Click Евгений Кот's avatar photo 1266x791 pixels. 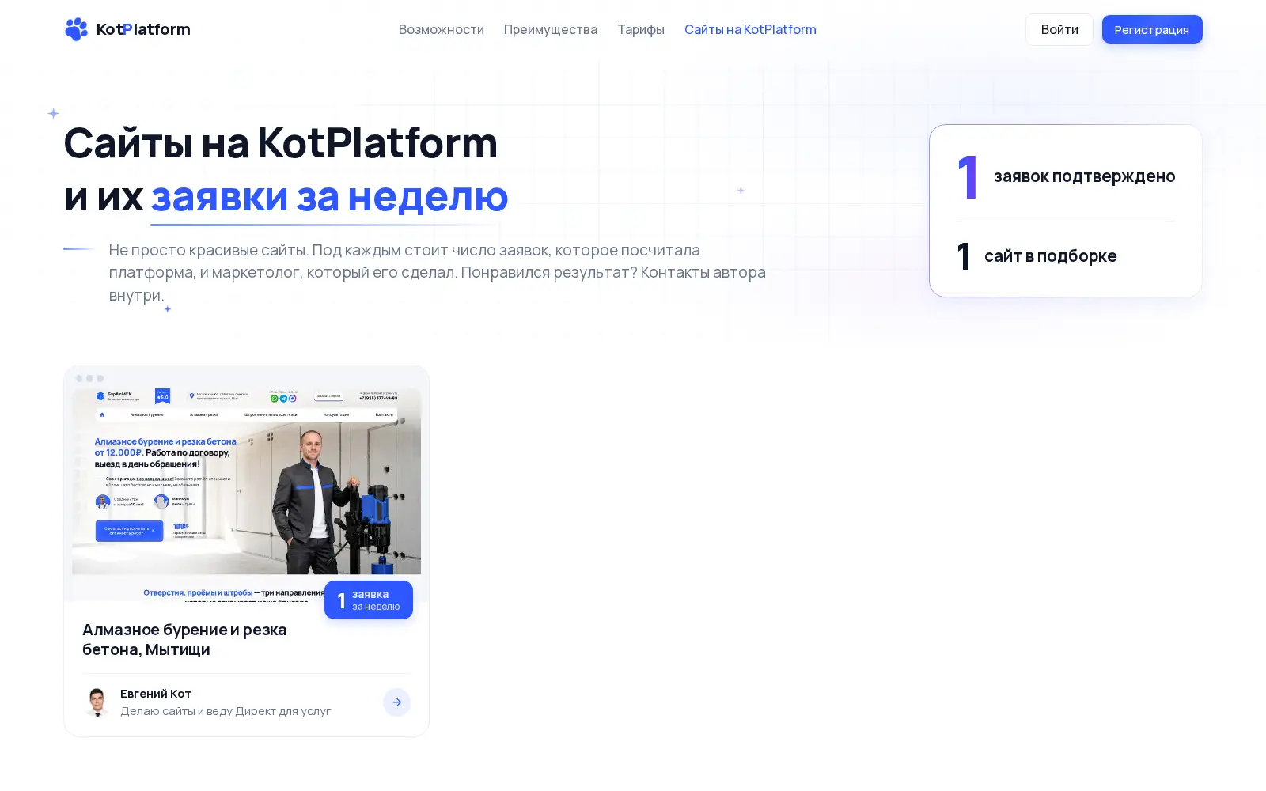click(x=97, y=702)
